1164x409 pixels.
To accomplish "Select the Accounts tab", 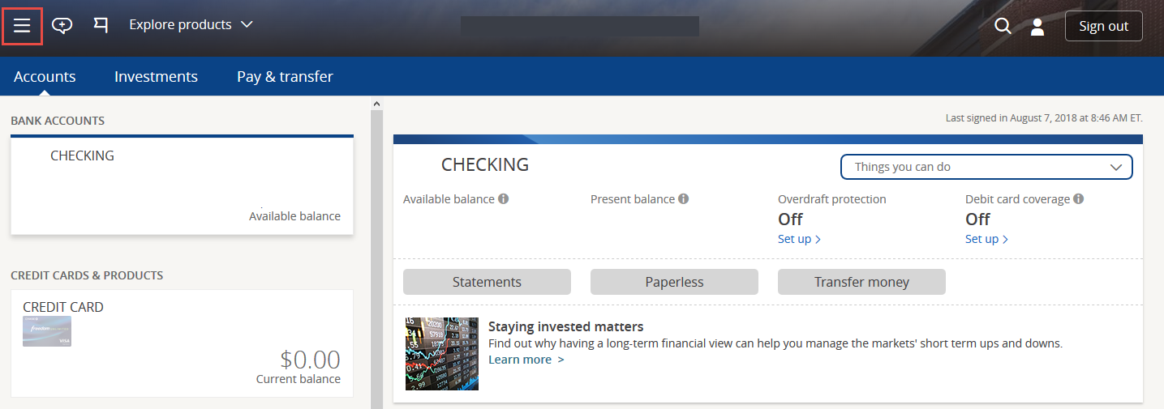I will (x=45, y=77).
